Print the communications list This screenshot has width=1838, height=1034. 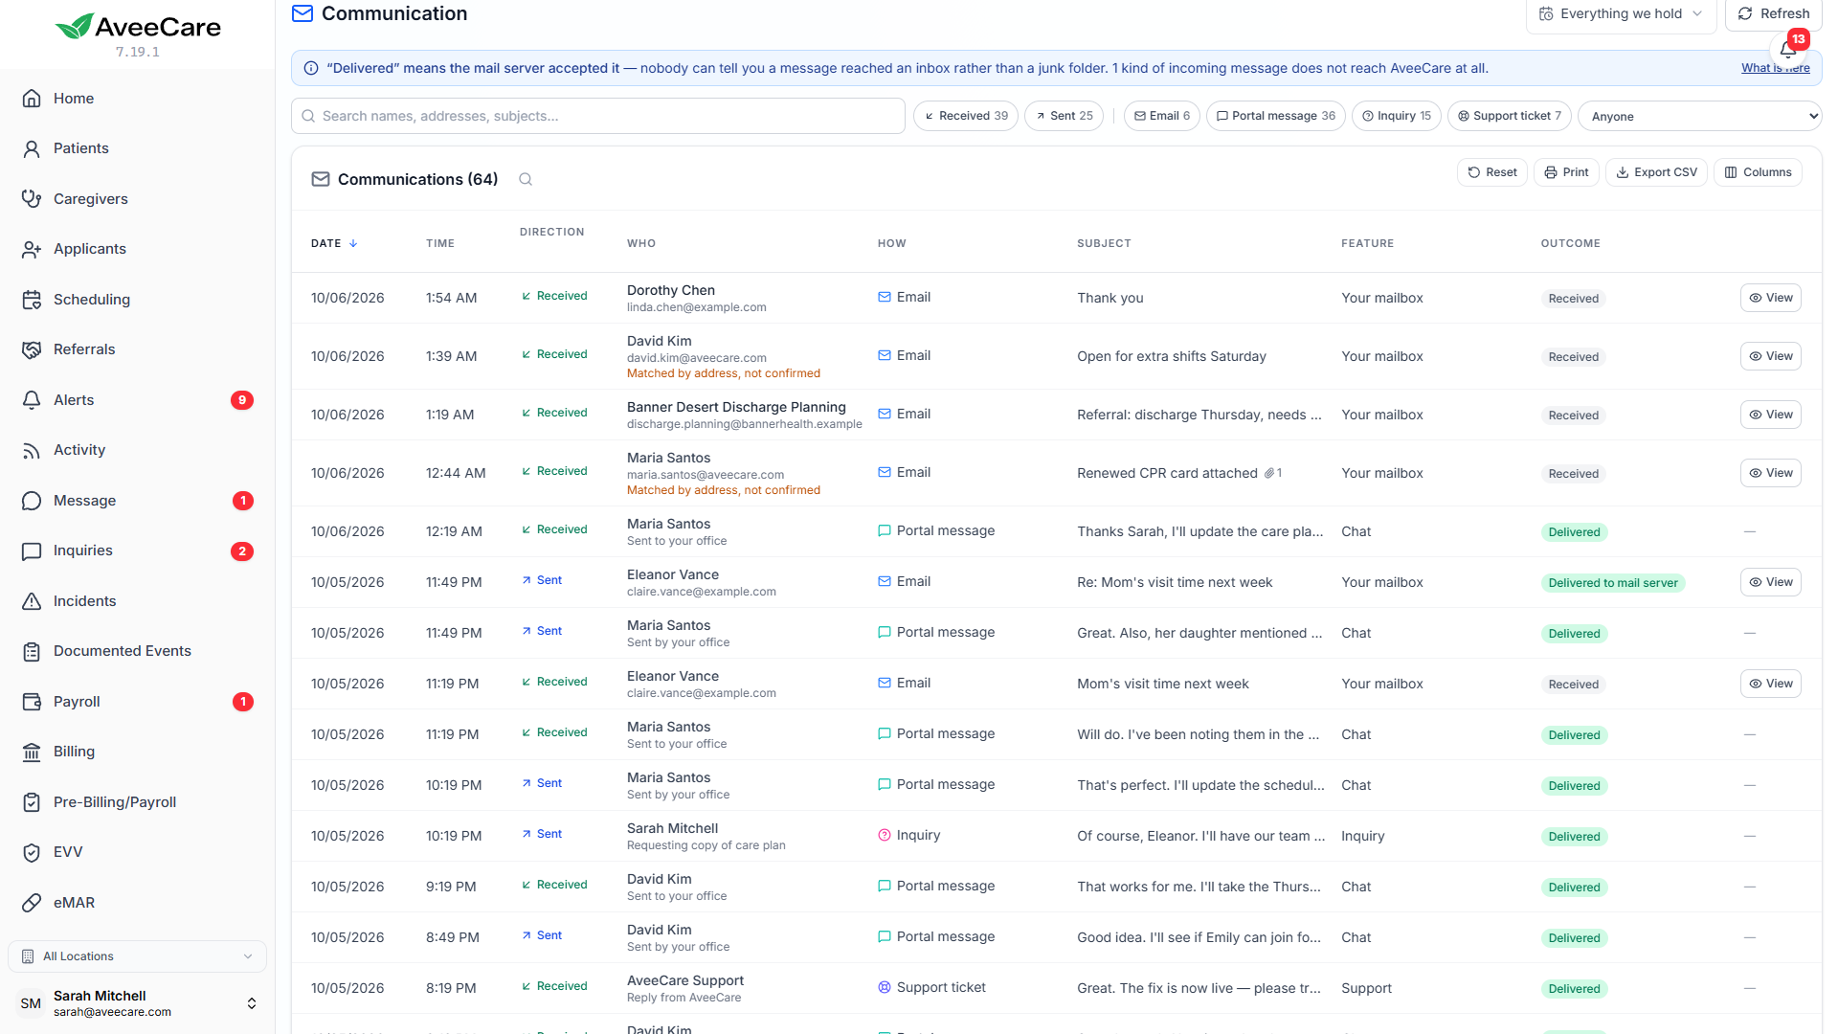coord(1566,172)
